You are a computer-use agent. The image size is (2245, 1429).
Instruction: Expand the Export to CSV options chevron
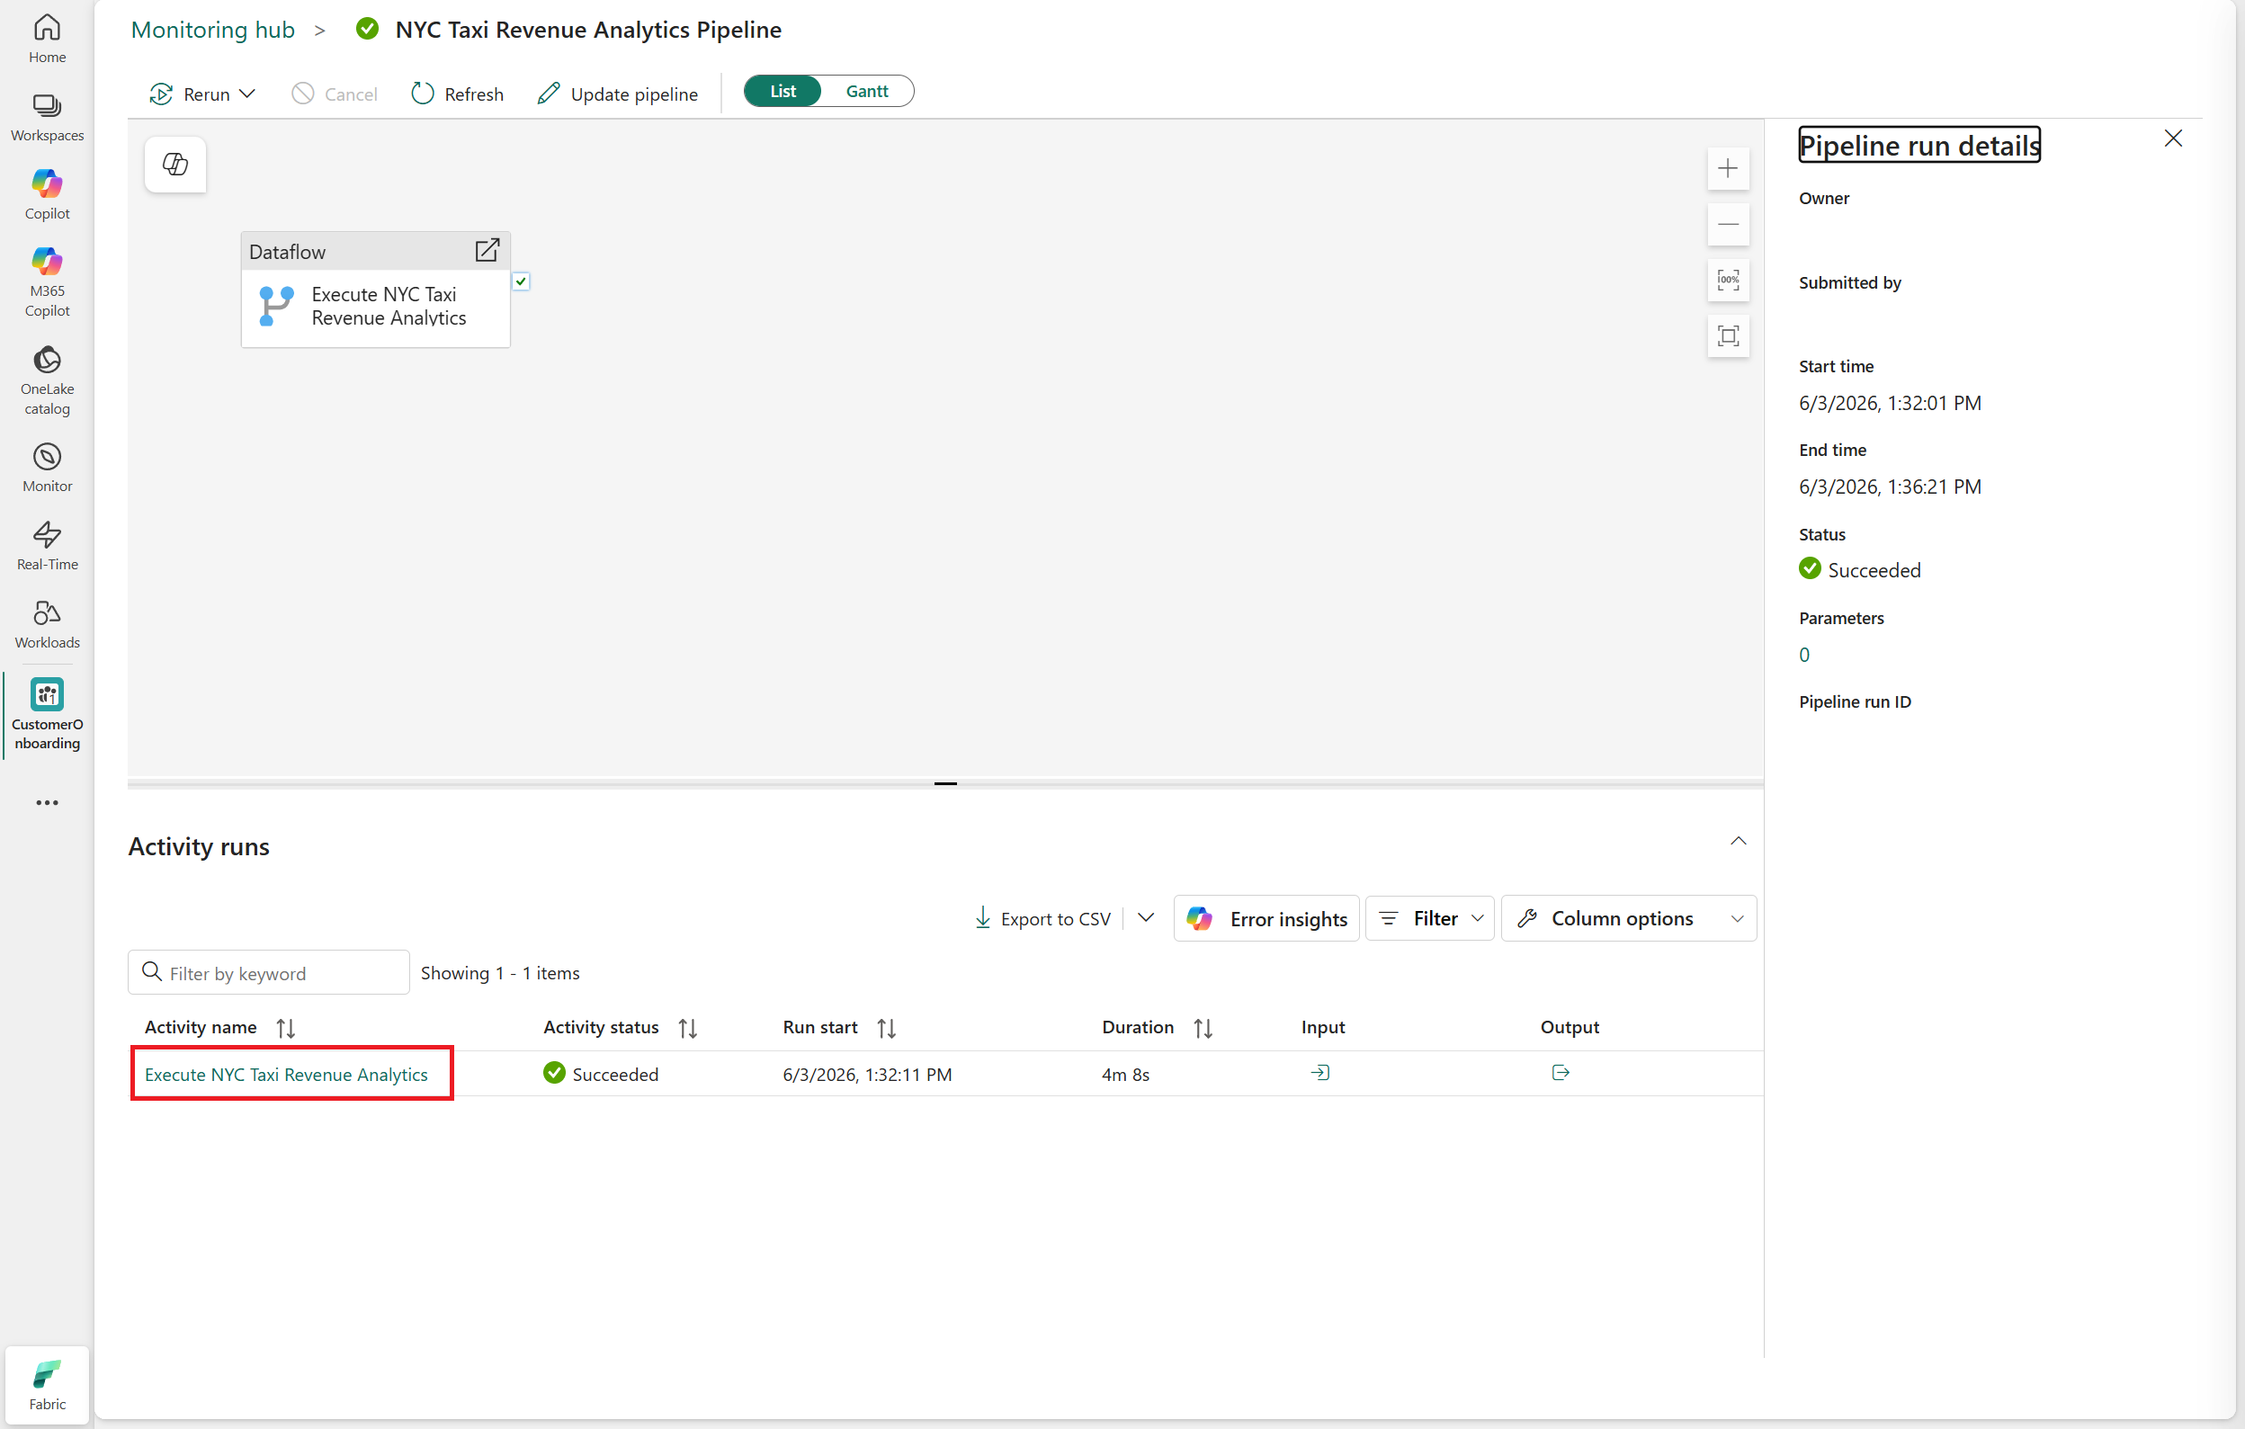point(1146,918)
